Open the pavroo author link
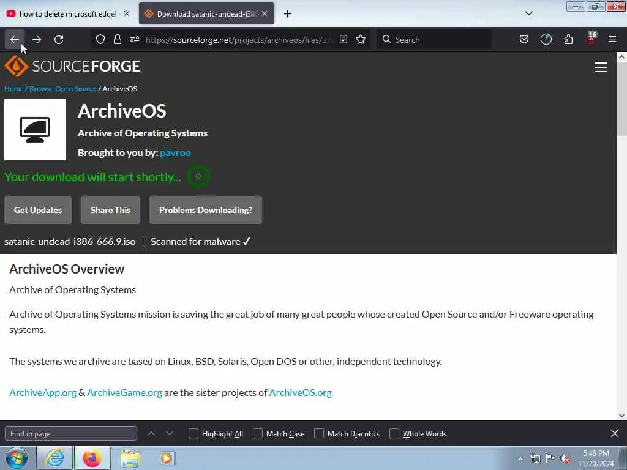This screenshot has width=627, height=470. (175, 153)
